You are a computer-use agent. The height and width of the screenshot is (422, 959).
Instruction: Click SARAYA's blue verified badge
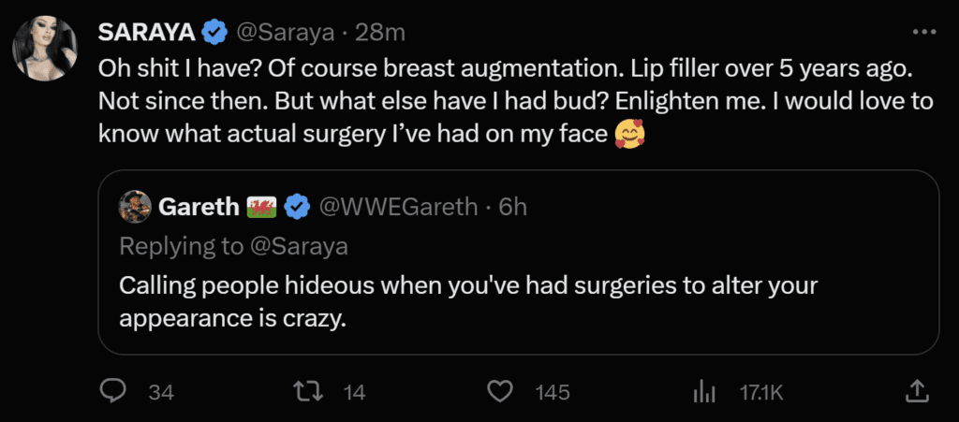point(214,33)
